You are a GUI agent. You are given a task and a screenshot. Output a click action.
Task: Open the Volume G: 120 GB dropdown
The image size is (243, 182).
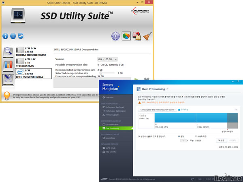[x=107, y=59]
